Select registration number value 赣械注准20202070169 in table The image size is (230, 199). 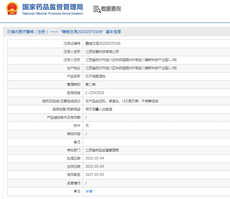coord(103,44)
